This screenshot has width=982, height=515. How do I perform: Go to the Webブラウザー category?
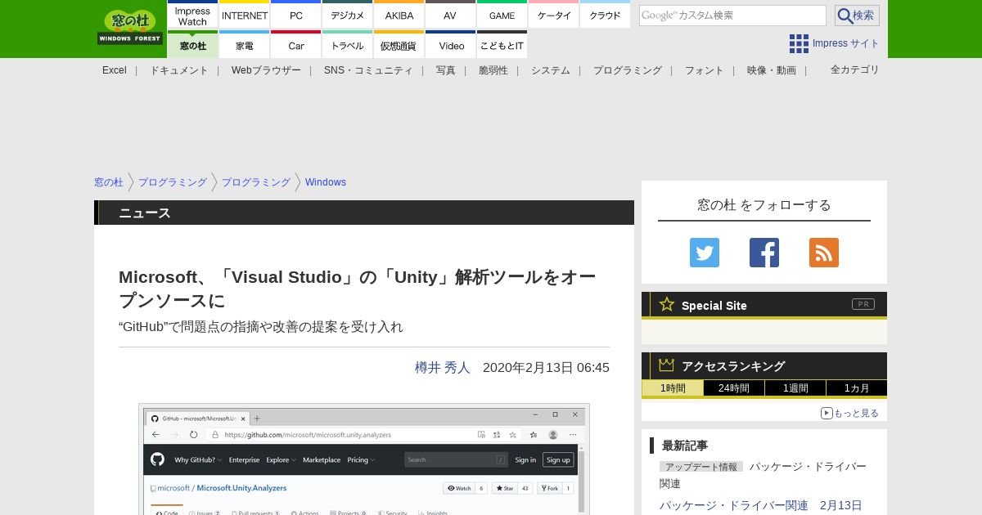[x=266, y=70]
